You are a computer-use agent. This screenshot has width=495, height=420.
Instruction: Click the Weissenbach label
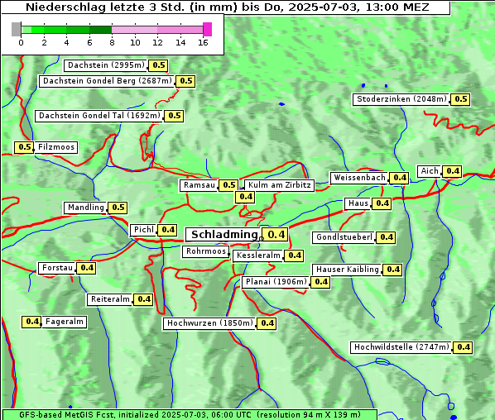[x=359, y=178]
